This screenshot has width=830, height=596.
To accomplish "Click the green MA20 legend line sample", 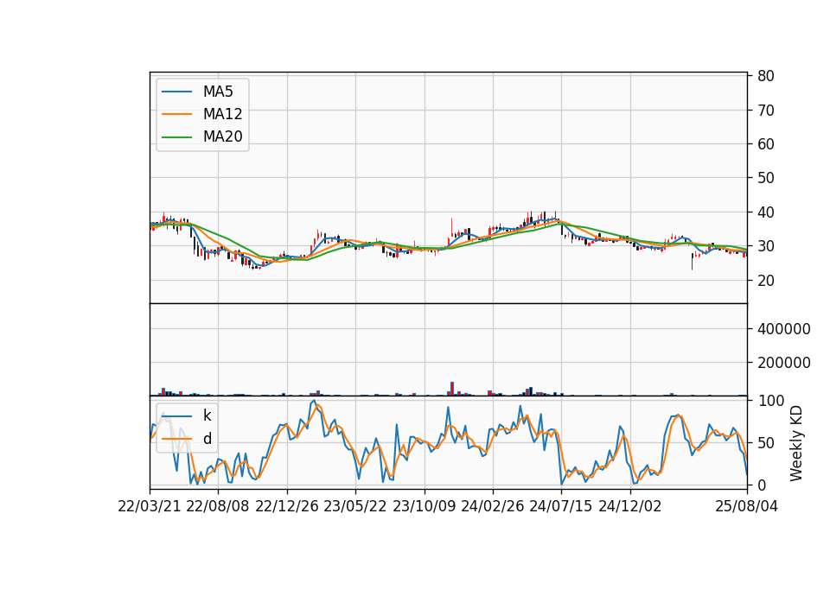I will [176, 137].
